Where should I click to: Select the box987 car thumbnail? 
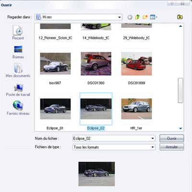55,64
